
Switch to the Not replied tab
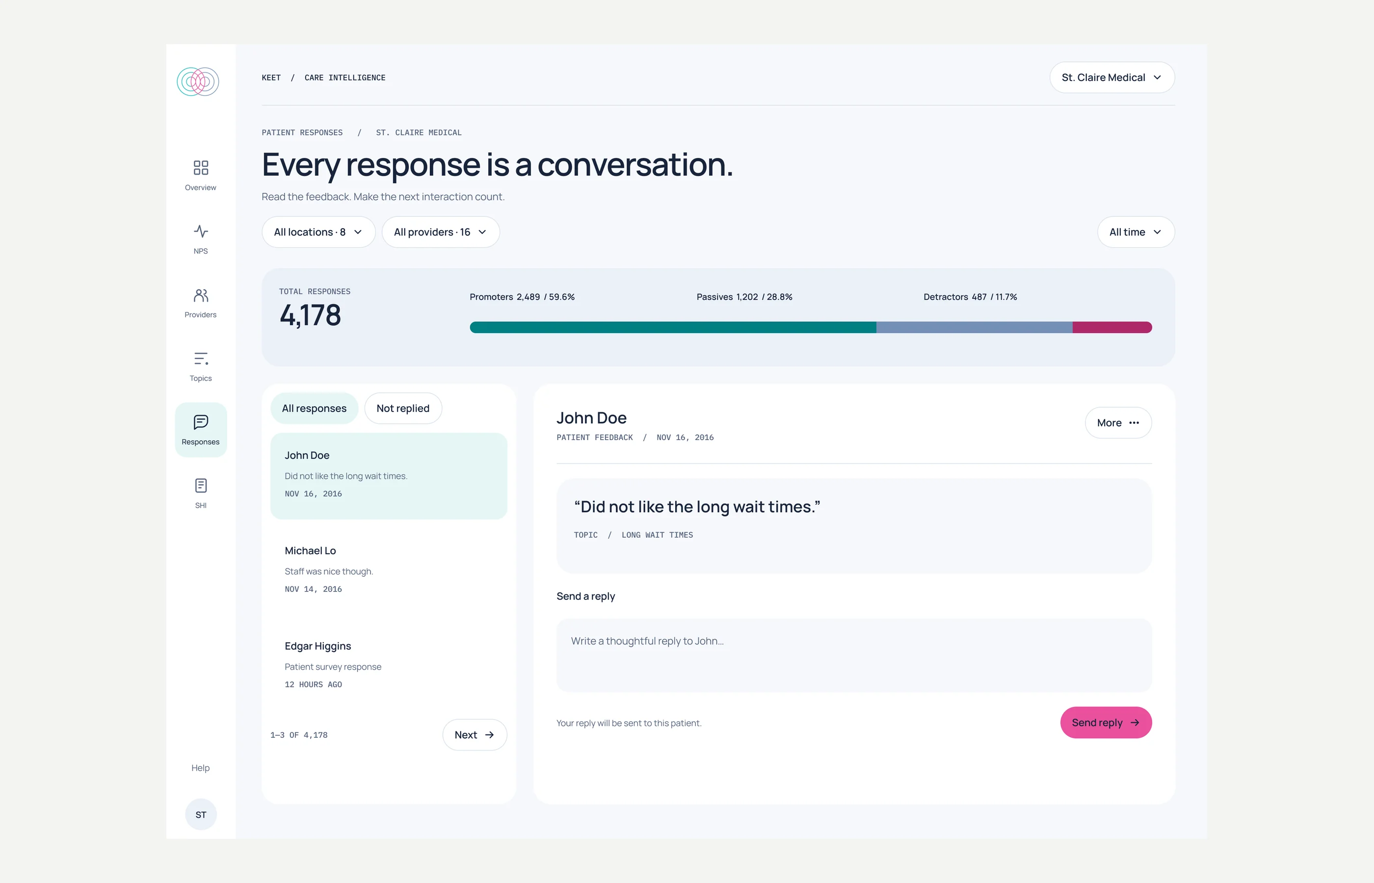(403, 408)
